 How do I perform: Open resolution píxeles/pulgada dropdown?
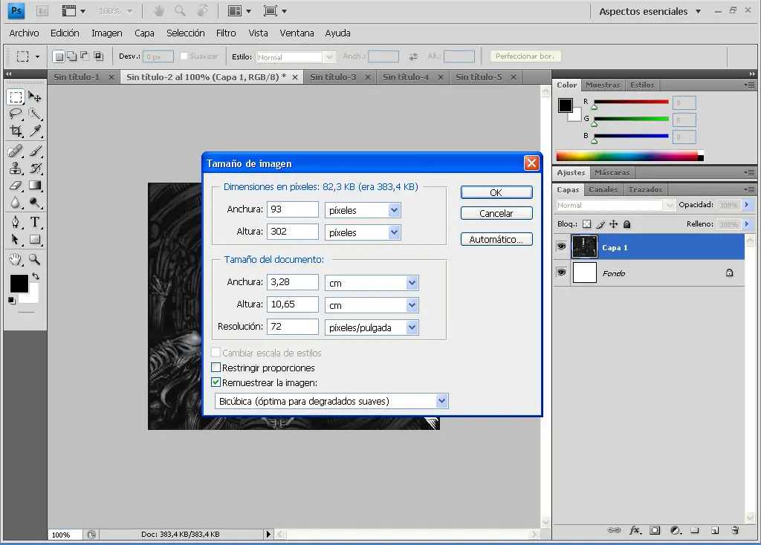[412, 327]
